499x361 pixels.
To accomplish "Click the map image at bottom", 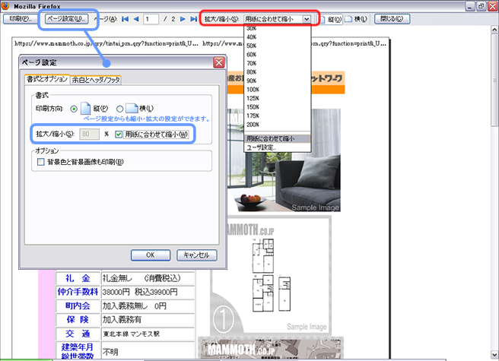I will coord(271,348).
